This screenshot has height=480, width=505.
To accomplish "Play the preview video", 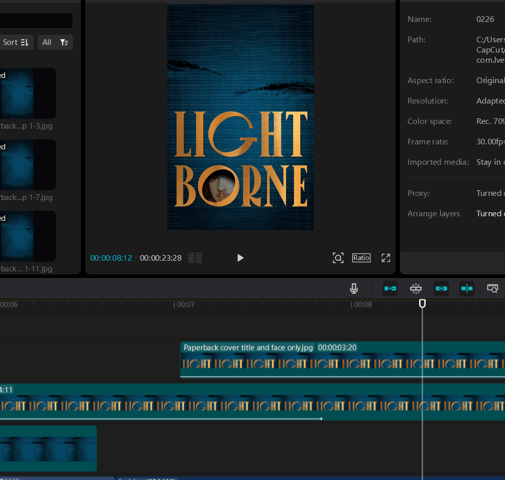I will click(240, 258).
